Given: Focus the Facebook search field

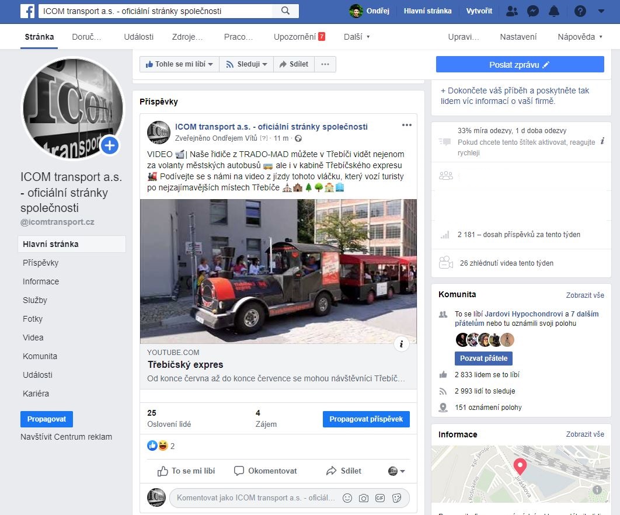Looking at the screenshot, I should coord(155,11).
